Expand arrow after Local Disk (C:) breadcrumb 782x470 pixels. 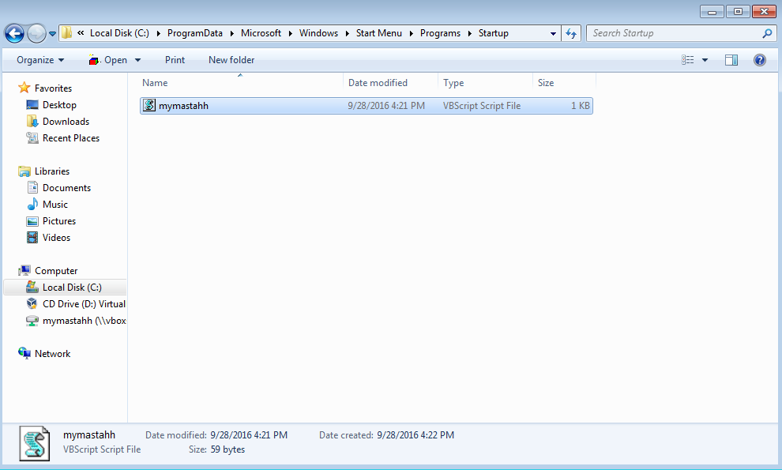159,33
